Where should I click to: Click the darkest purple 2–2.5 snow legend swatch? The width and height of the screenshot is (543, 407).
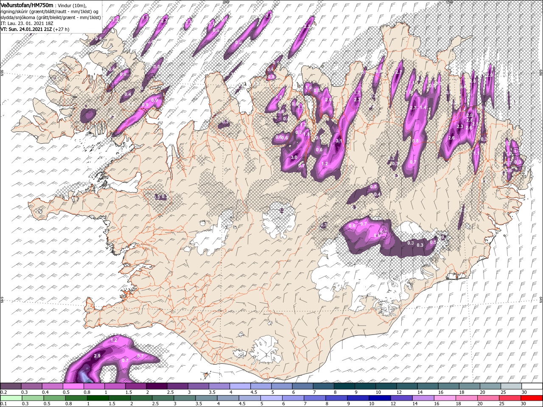point(157,386)
